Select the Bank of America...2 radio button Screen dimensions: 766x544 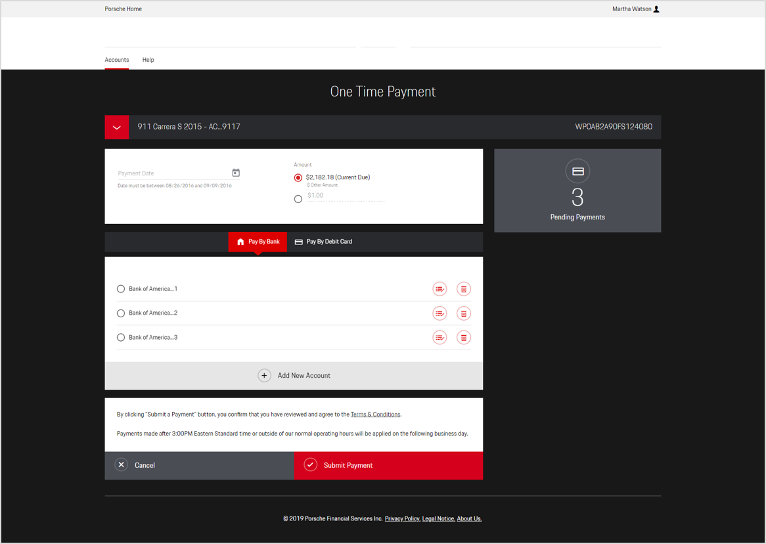pos(121,313)
